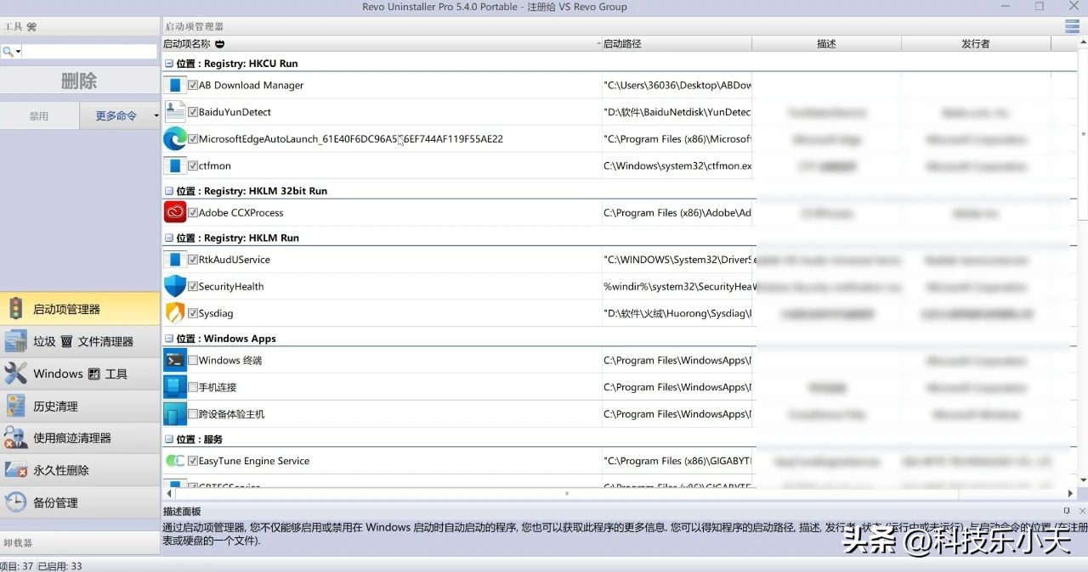Uncheck the BaiduYunDetect checkbox

(x=194, y=111)
